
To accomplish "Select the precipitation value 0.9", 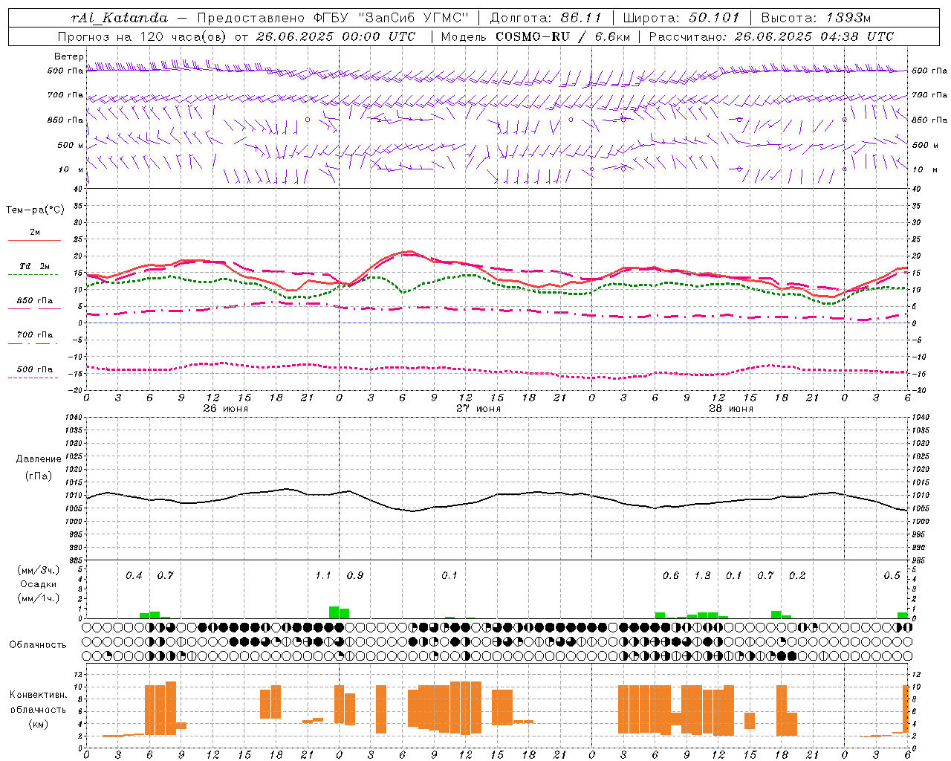I will [355, 576].
